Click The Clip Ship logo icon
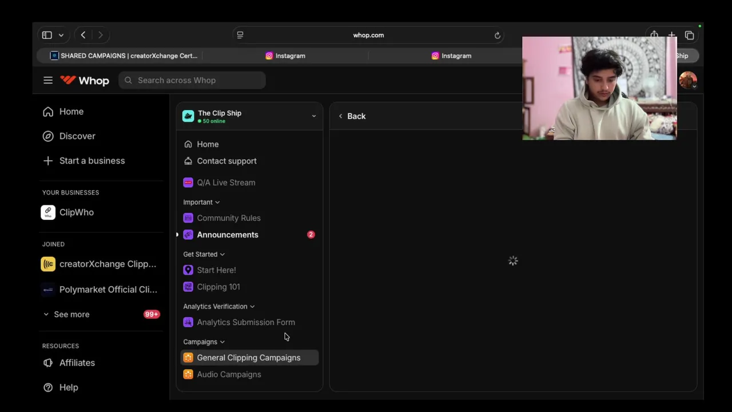Screen dimensions: 732x412 click(188, 116)
